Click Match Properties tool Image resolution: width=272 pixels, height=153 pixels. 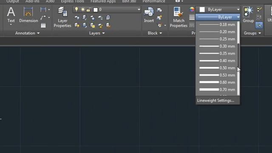(178, 17)
